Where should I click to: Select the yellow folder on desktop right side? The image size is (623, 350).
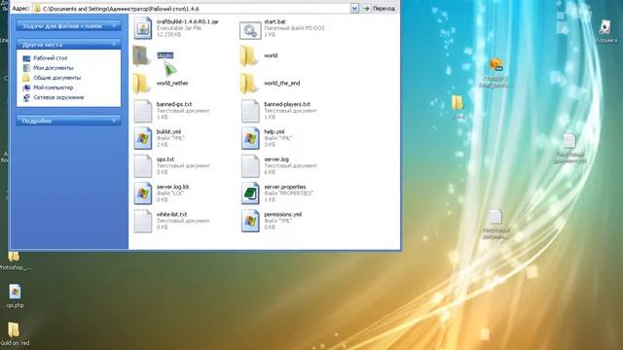457,103
